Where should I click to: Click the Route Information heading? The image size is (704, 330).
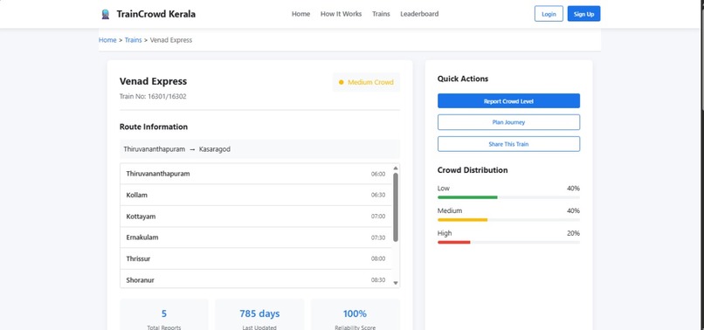pyautogui.click(x=154, y=127)
